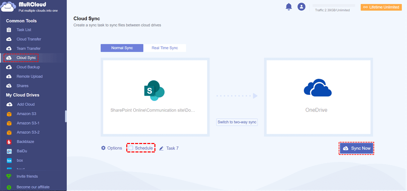Click the Common Tools heading
Screen dimensions: 407x191
(21, 21)
